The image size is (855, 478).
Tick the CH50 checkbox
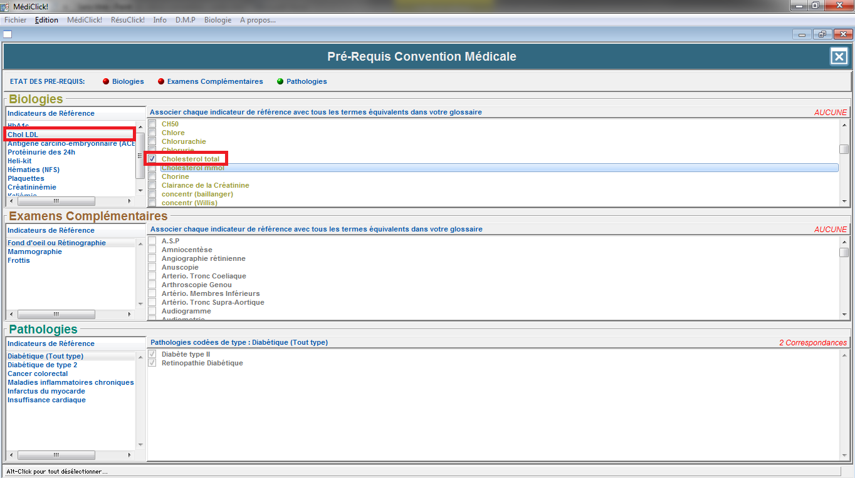(152, 124)
